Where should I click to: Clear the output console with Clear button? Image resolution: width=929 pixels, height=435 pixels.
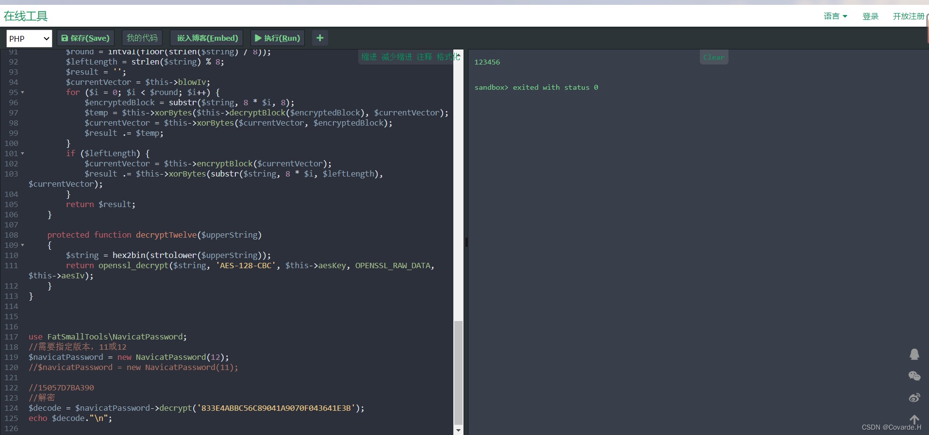pyautogui.click(x=714, y=57)
